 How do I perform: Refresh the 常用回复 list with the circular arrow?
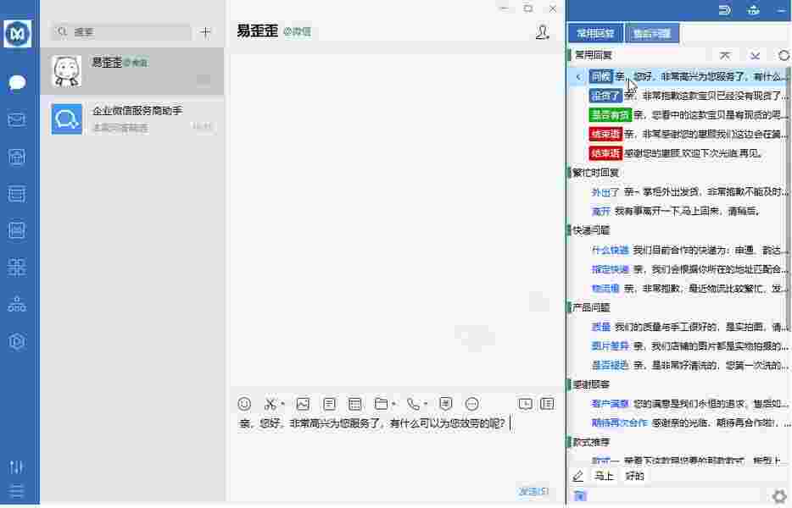tap(784, 55)
